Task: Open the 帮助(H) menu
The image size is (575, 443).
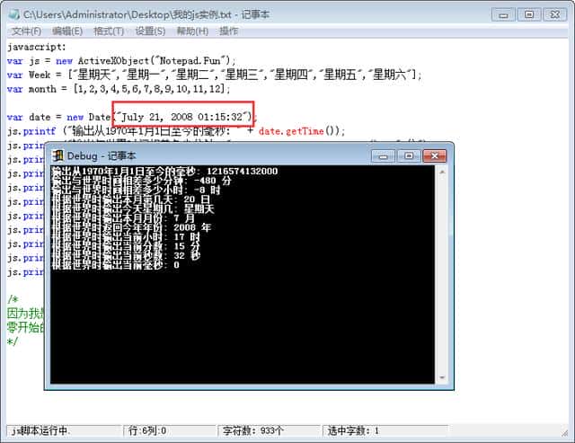Action: coord(192,31)
